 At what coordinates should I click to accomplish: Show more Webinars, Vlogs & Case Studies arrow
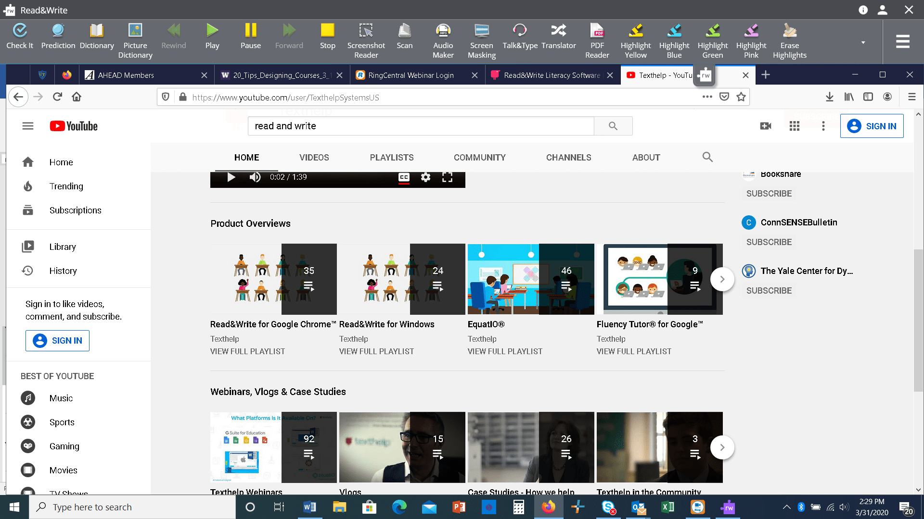pyautogui.click(x=722, y=447)
